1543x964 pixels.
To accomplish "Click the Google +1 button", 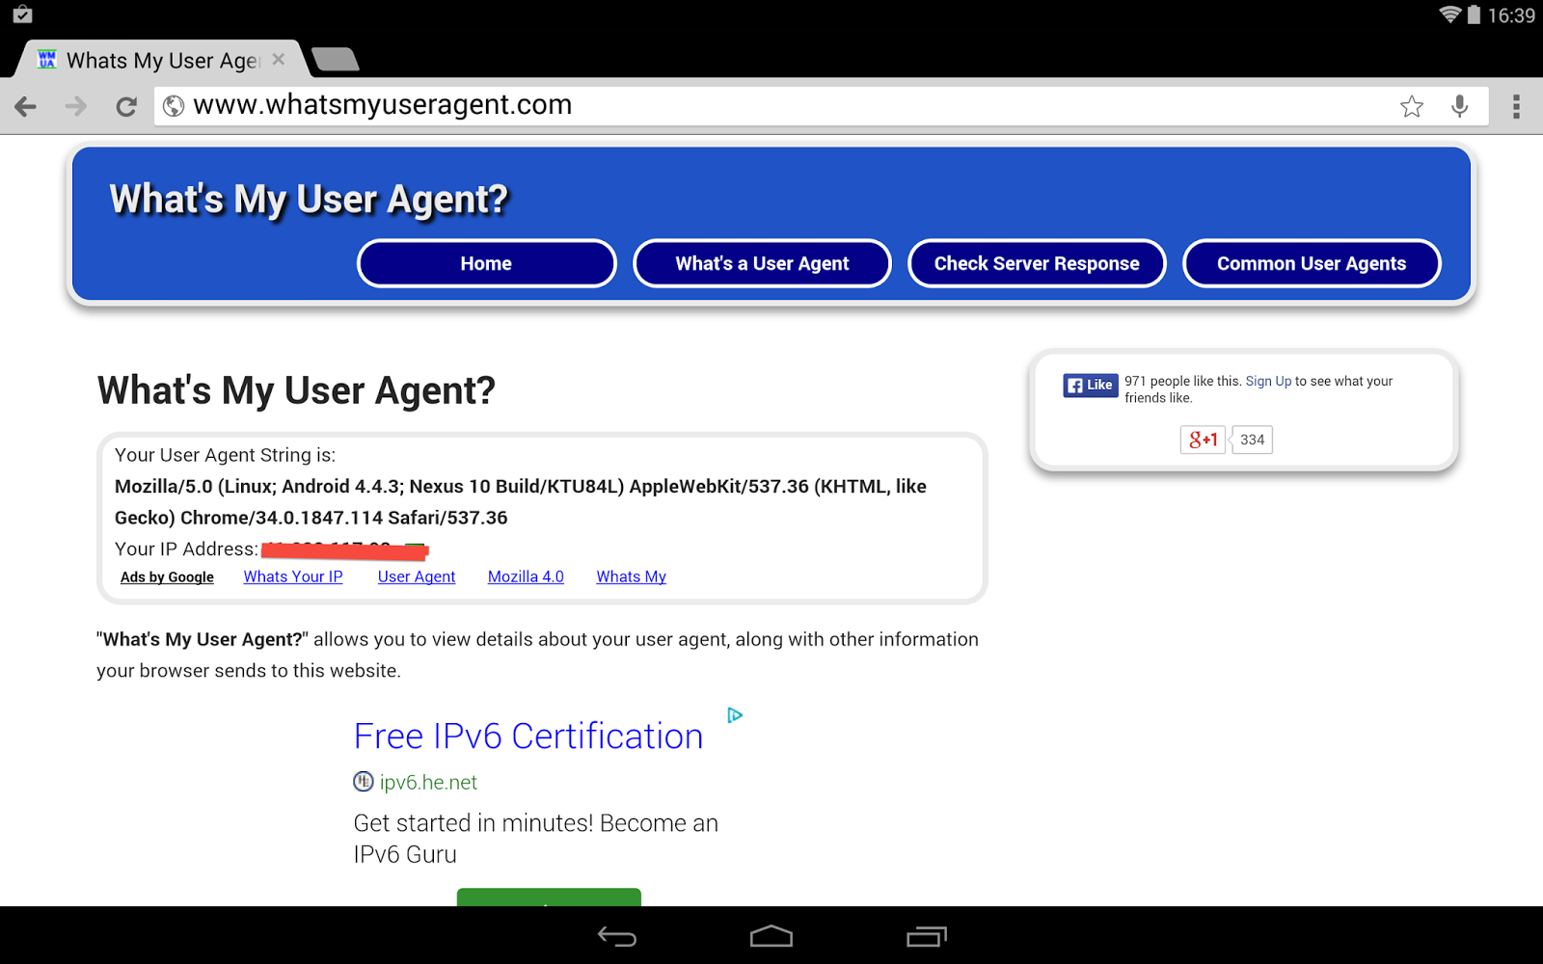I will point(1203,440).
